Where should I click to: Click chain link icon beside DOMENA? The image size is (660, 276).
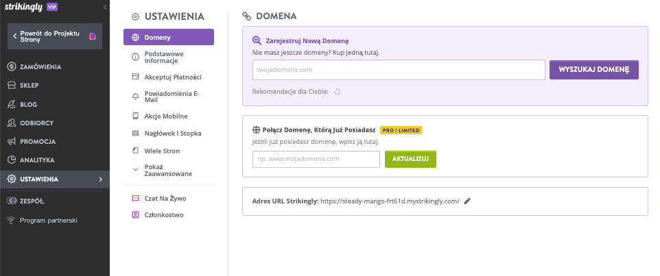point(246,16)
